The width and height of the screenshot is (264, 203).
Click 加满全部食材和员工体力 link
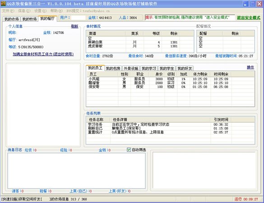43,54
